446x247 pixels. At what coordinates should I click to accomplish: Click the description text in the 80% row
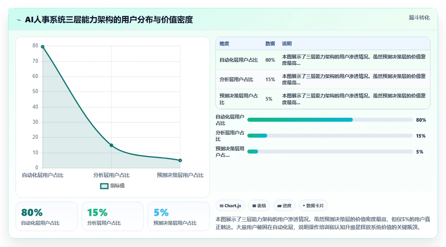[x=354, y=60]
